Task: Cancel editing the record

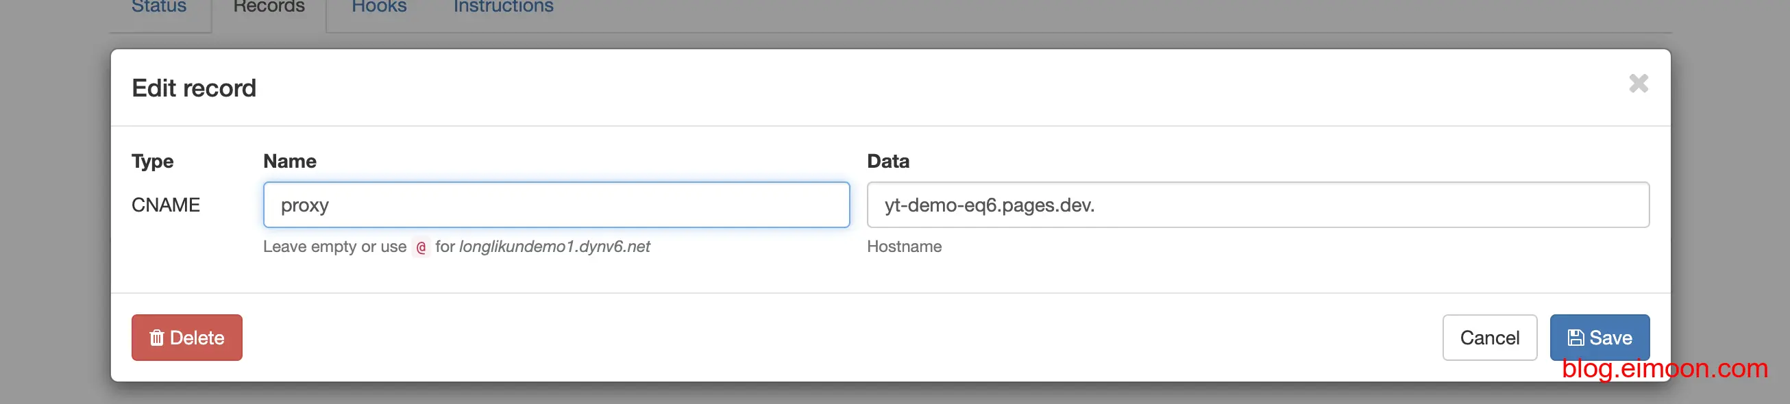Action: pyautogui.click(x=1489, y=338)
